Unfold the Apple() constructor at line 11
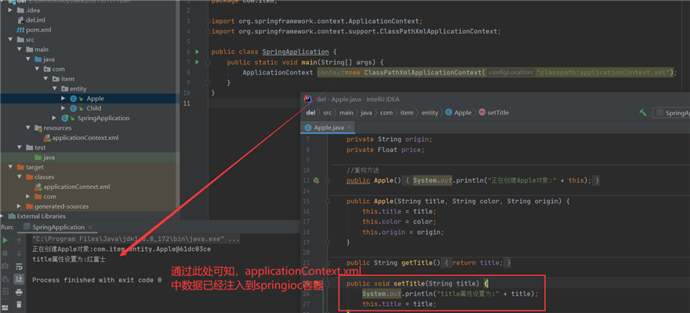Viewport: 690px width, 313px height. click(328, 180)
